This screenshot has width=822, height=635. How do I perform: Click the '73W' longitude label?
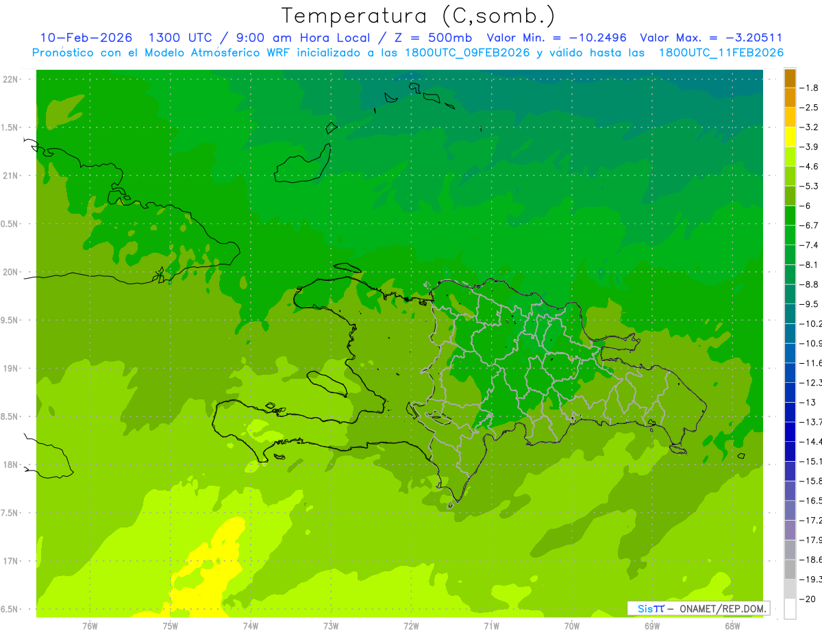331,626
